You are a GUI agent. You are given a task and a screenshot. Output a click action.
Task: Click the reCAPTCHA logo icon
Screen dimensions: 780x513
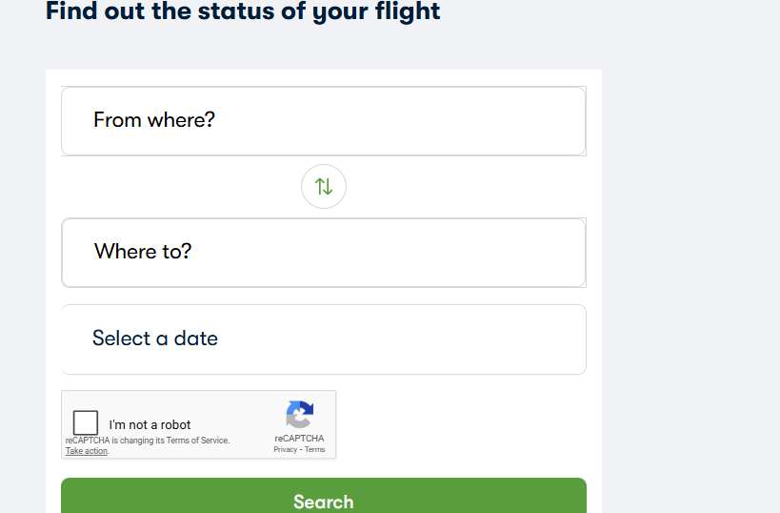pyautogui.click(x=299, y=414)
